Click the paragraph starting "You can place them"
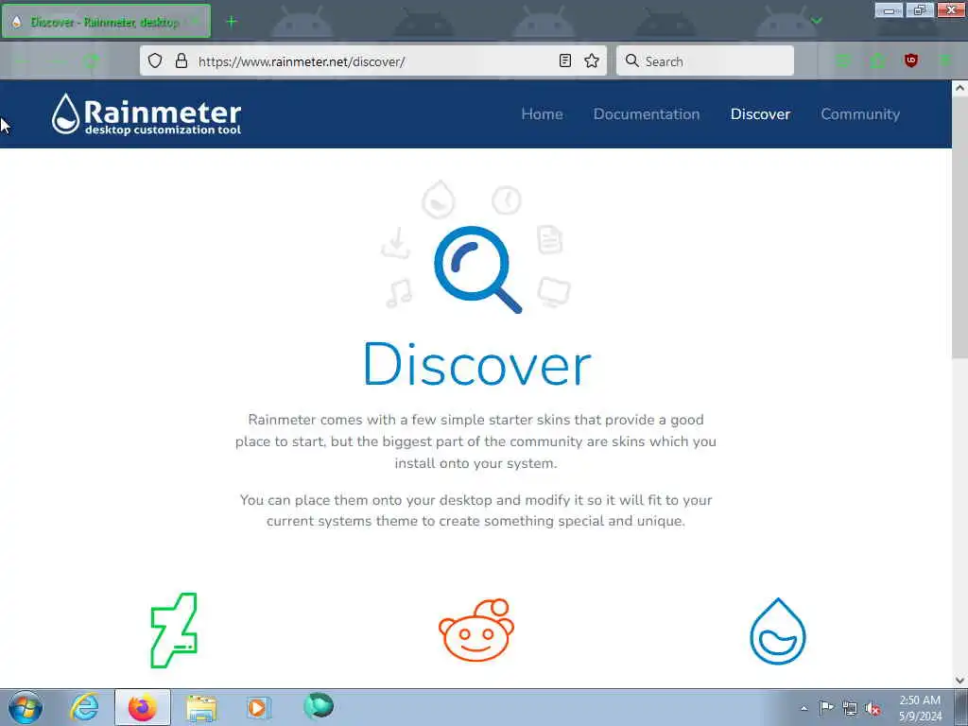This screenshot has width=968, height=726. coord(476,510)
